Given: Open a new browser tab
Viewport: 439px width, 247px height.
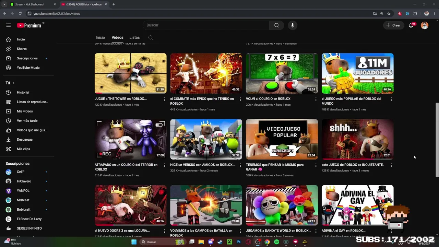Looking at the screenshot, I should [114, 4].
